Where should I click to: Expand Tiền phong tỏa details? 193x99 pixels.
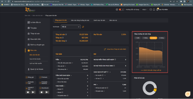pos(68,69)
